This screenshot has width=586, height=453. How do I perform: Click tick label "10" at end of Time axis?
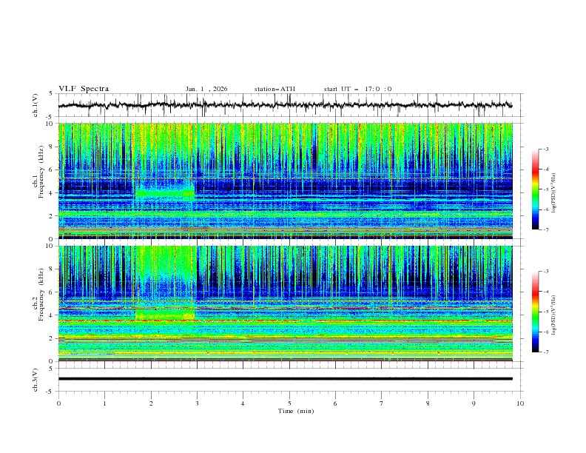(x=520, y=403)
